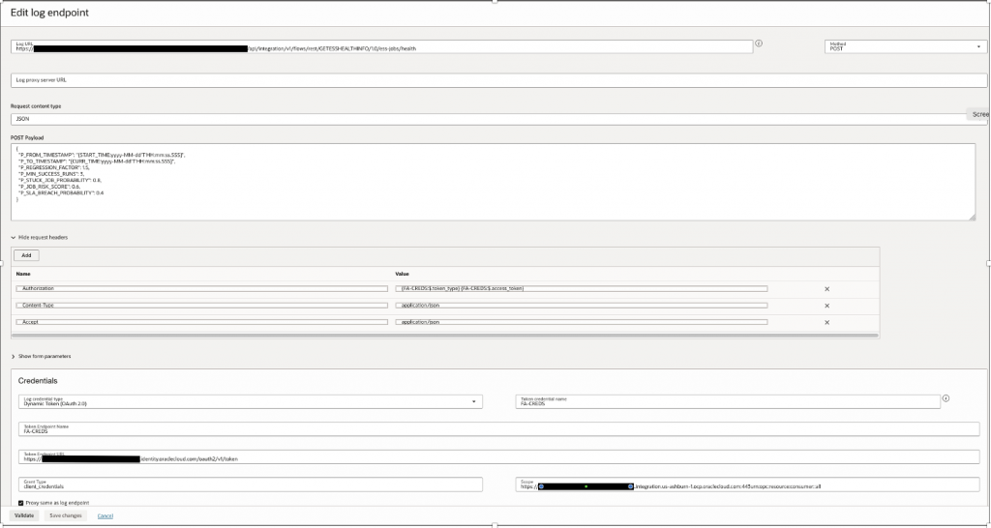The width and height of the screenshot is (991, 528).
Task: Remove the Authorization header row
Action: 826,289
